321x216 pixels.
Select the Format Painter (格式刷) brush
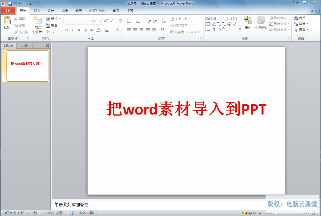point(16,32)
